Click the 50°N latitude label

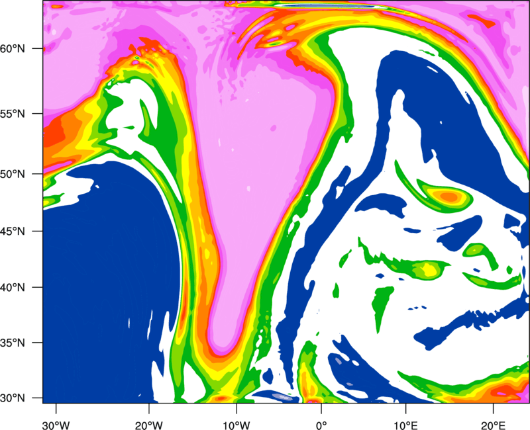point(13,174)
